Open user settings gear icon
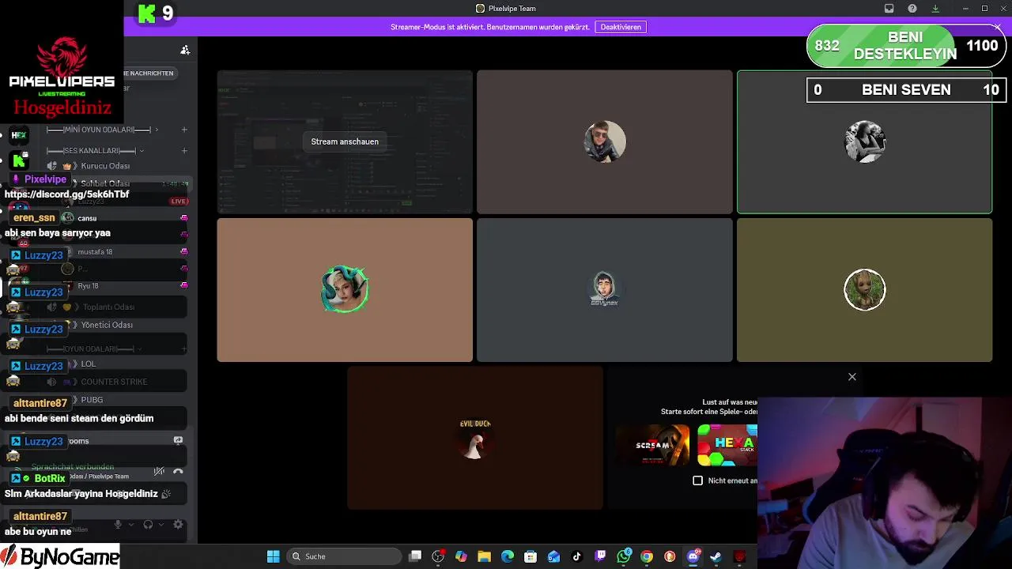This screenshot has height=569, width=1012. [178, 524]
